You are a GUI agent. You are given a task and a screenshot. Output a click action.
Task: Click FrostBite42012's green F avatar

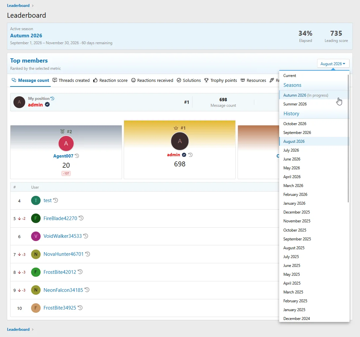click(x=36, y=272)
